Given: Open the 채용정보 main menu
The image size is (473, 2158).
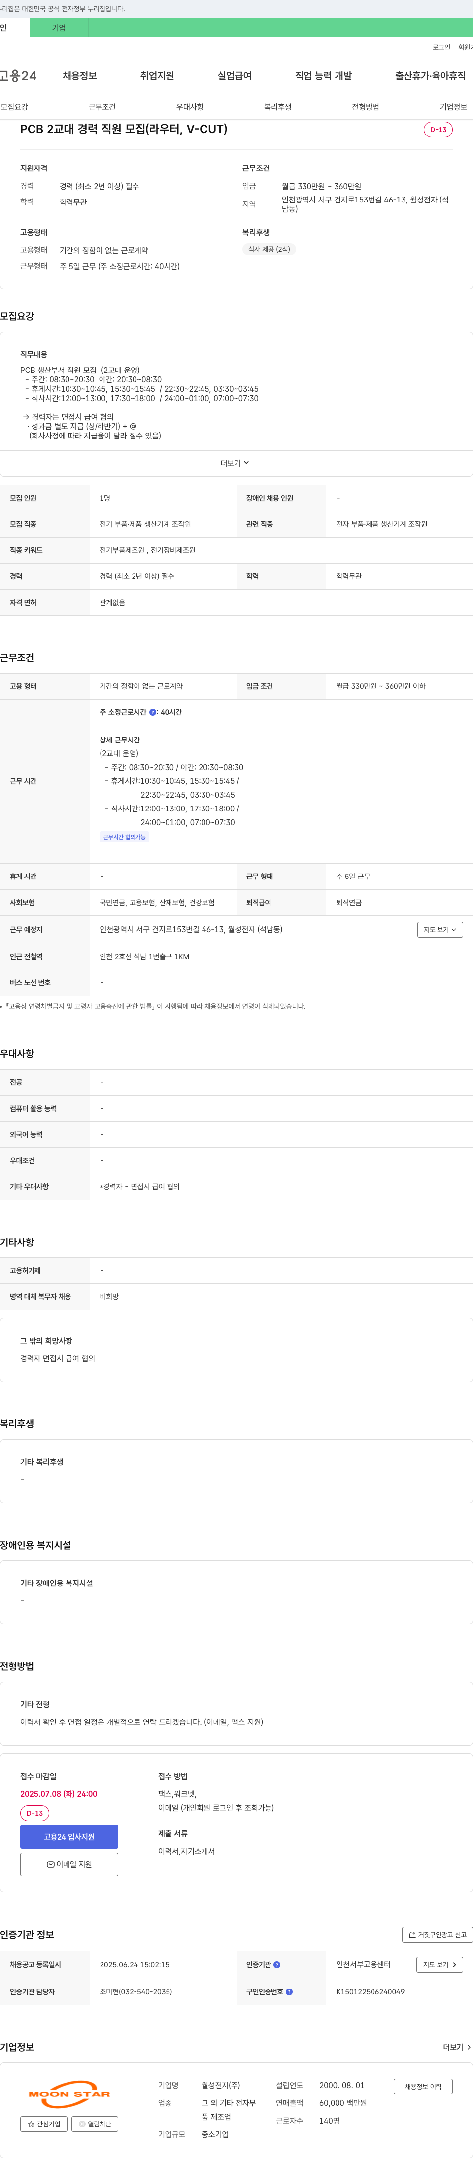Looking at the screenshot, I should pyautogui.click(x=79, y=76).
